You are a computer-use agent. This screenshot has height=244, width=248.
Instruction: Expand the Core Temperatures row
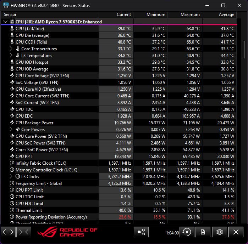click(x=11, y=49)
